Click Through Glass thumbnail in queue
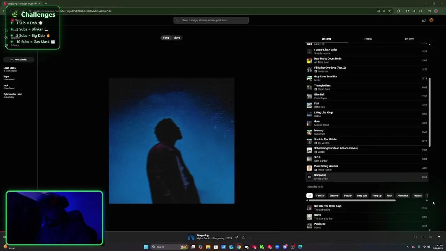446x251 pixels. pos(309,88)
